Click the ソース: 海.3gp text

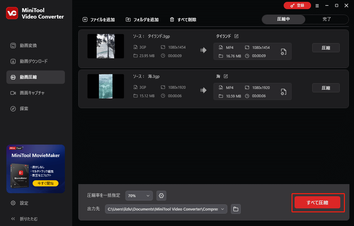[146, 76]
